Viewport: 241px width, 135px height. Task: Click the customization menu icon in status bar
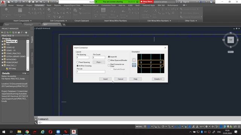tap(239, 126)
